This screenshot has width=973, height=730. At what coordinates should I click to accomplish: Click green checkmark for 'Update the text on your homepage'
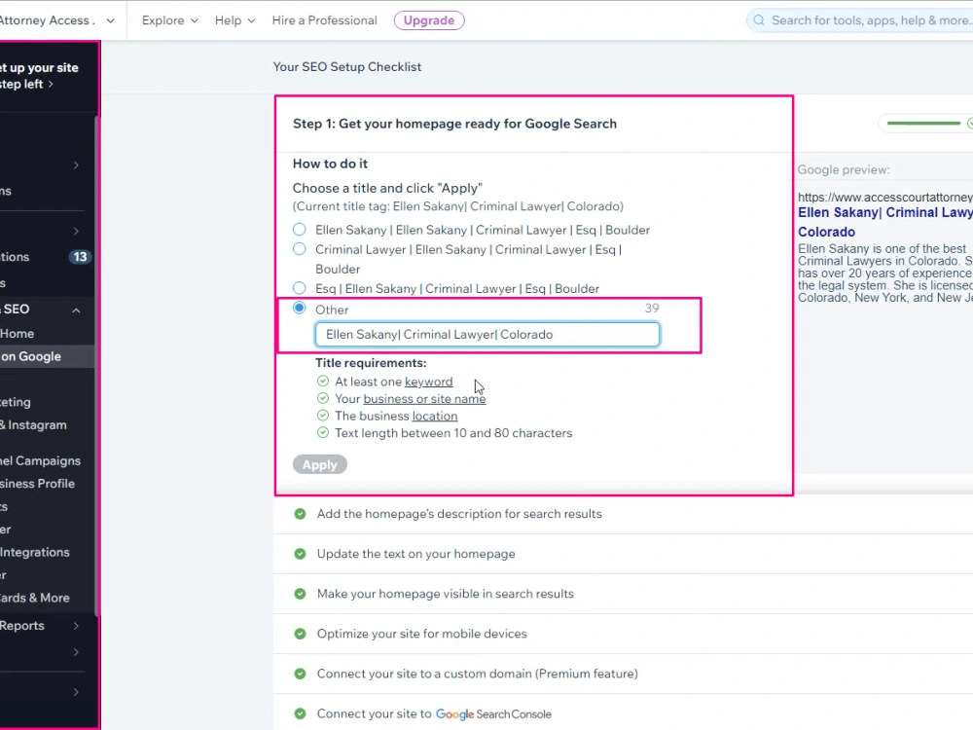(x=300, y=554)
